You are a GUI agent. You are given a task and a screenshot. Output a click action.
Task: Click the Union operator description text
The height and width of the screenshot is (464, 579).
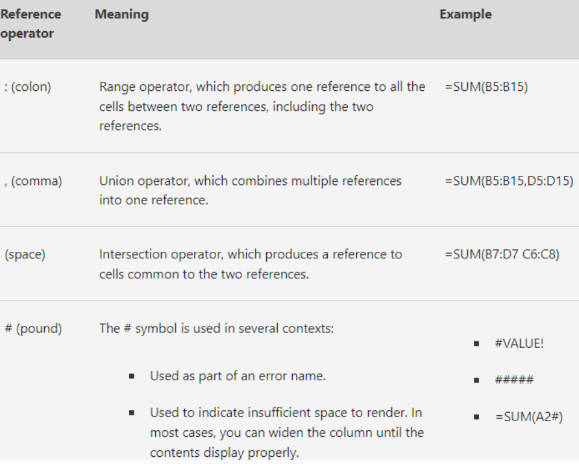tap(251, 191)
